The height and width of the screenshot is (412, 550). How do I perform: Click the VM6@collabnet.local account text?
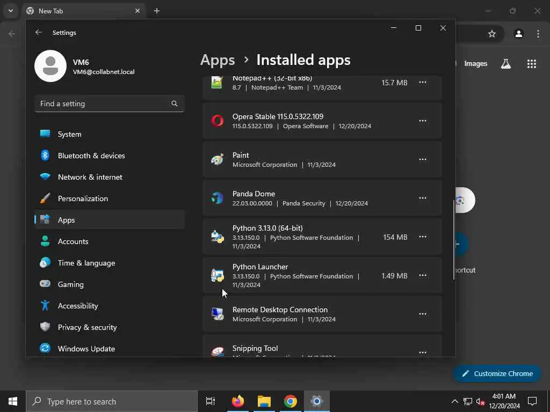tap(104, 72)
